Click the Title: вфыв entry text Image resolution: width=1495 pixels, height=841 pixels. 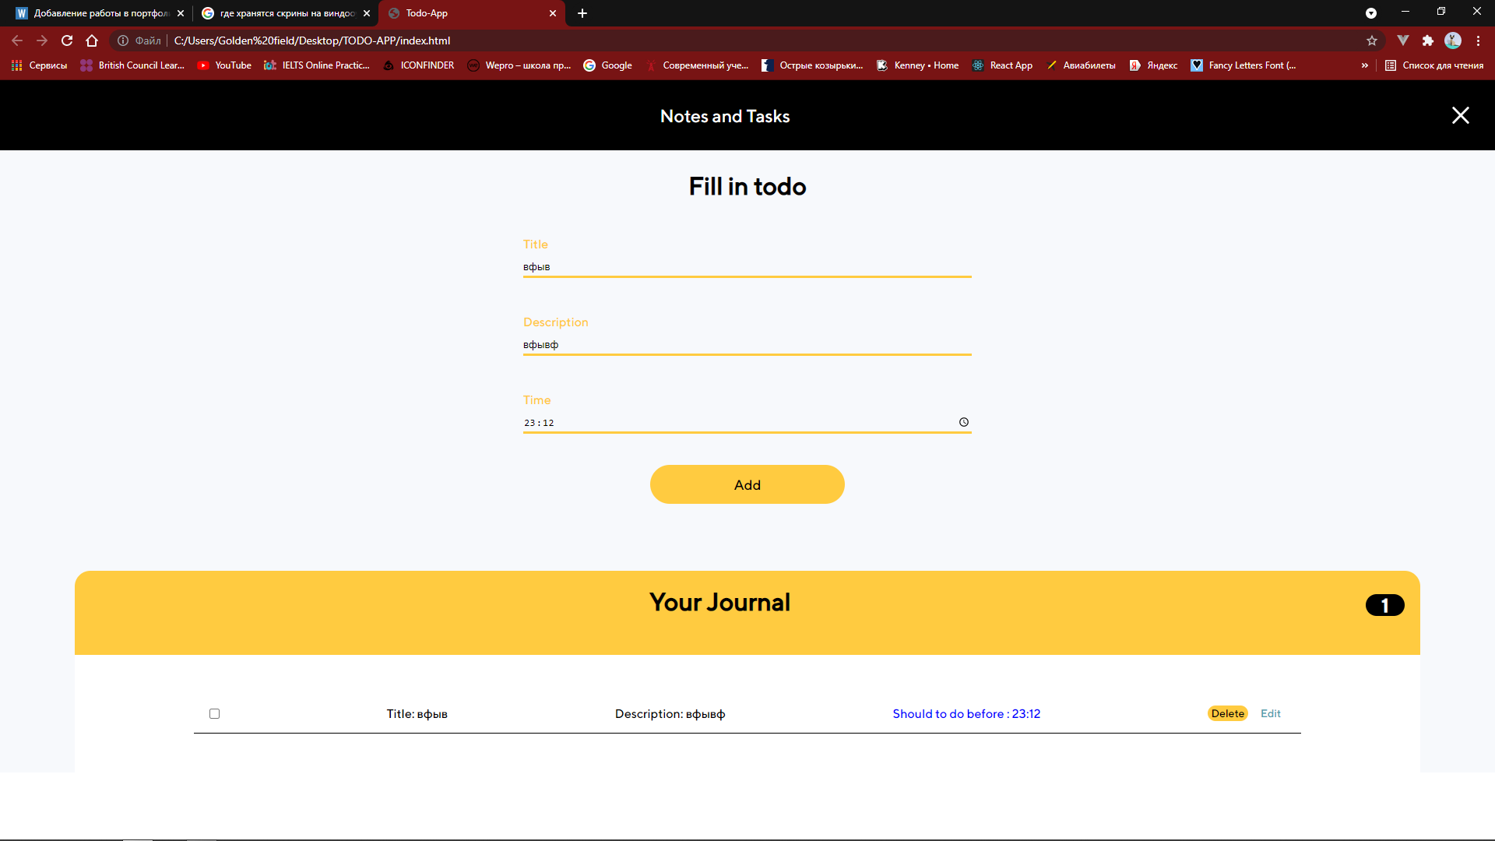click(x=417, y=713)
